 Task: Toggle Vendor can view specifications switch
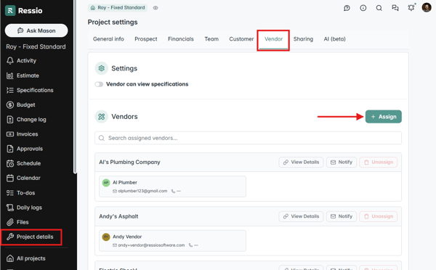(99, 84)
